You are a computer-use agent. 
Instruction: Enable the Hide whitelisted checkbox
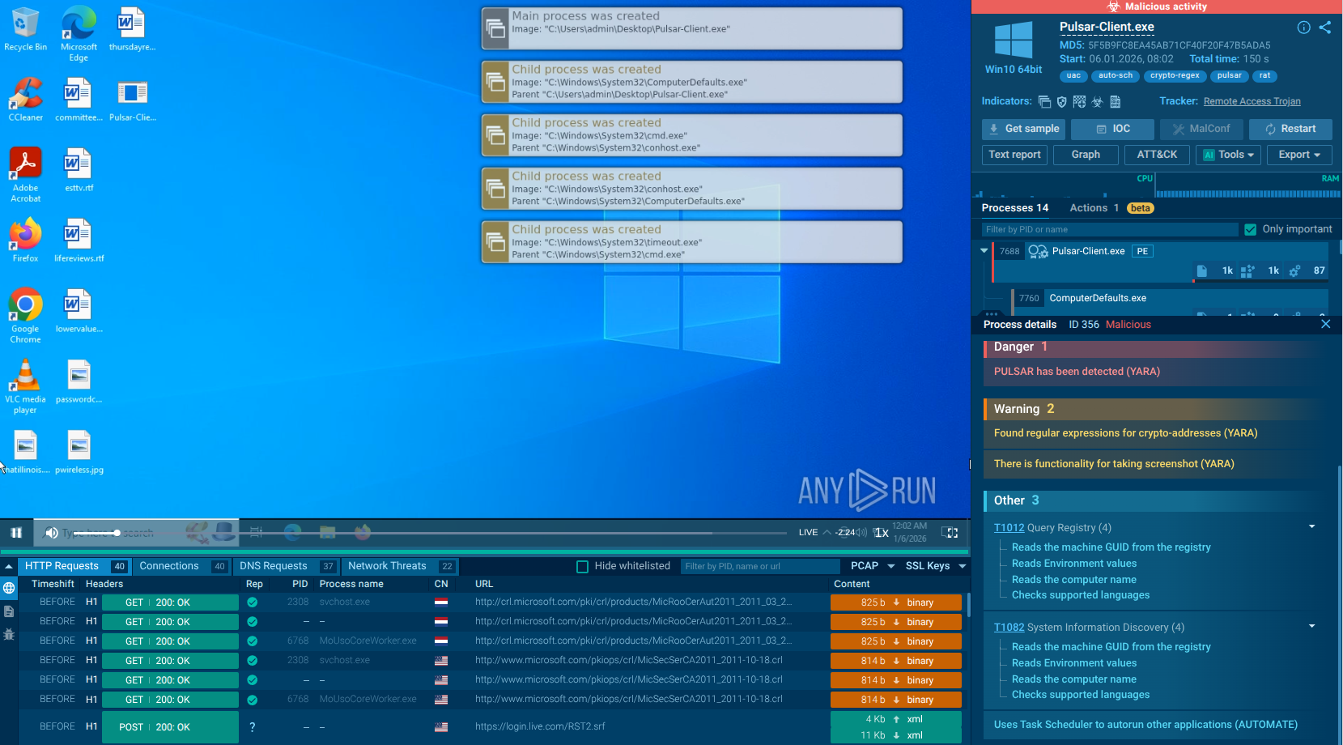pos(583,566)
